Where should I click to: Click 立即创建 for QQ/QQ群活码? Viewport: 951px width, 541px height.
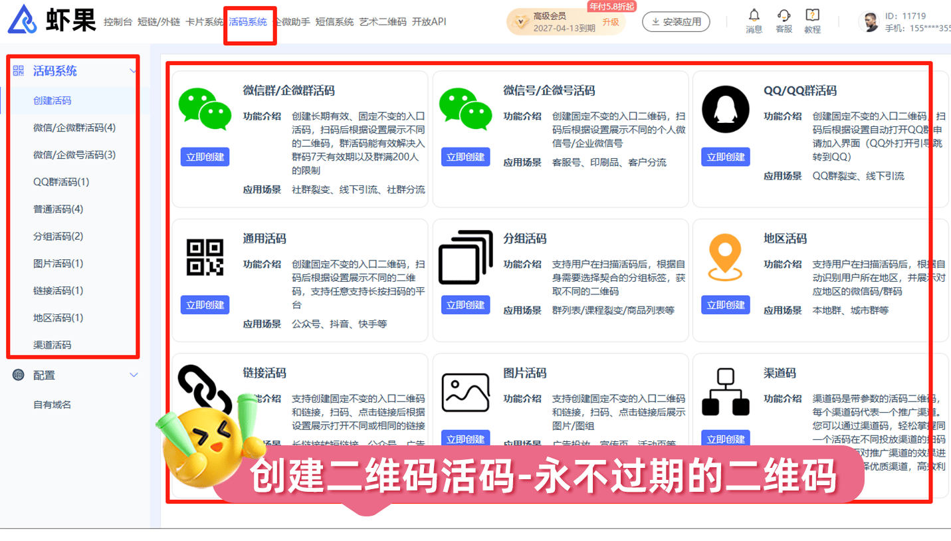click(726, 157)
